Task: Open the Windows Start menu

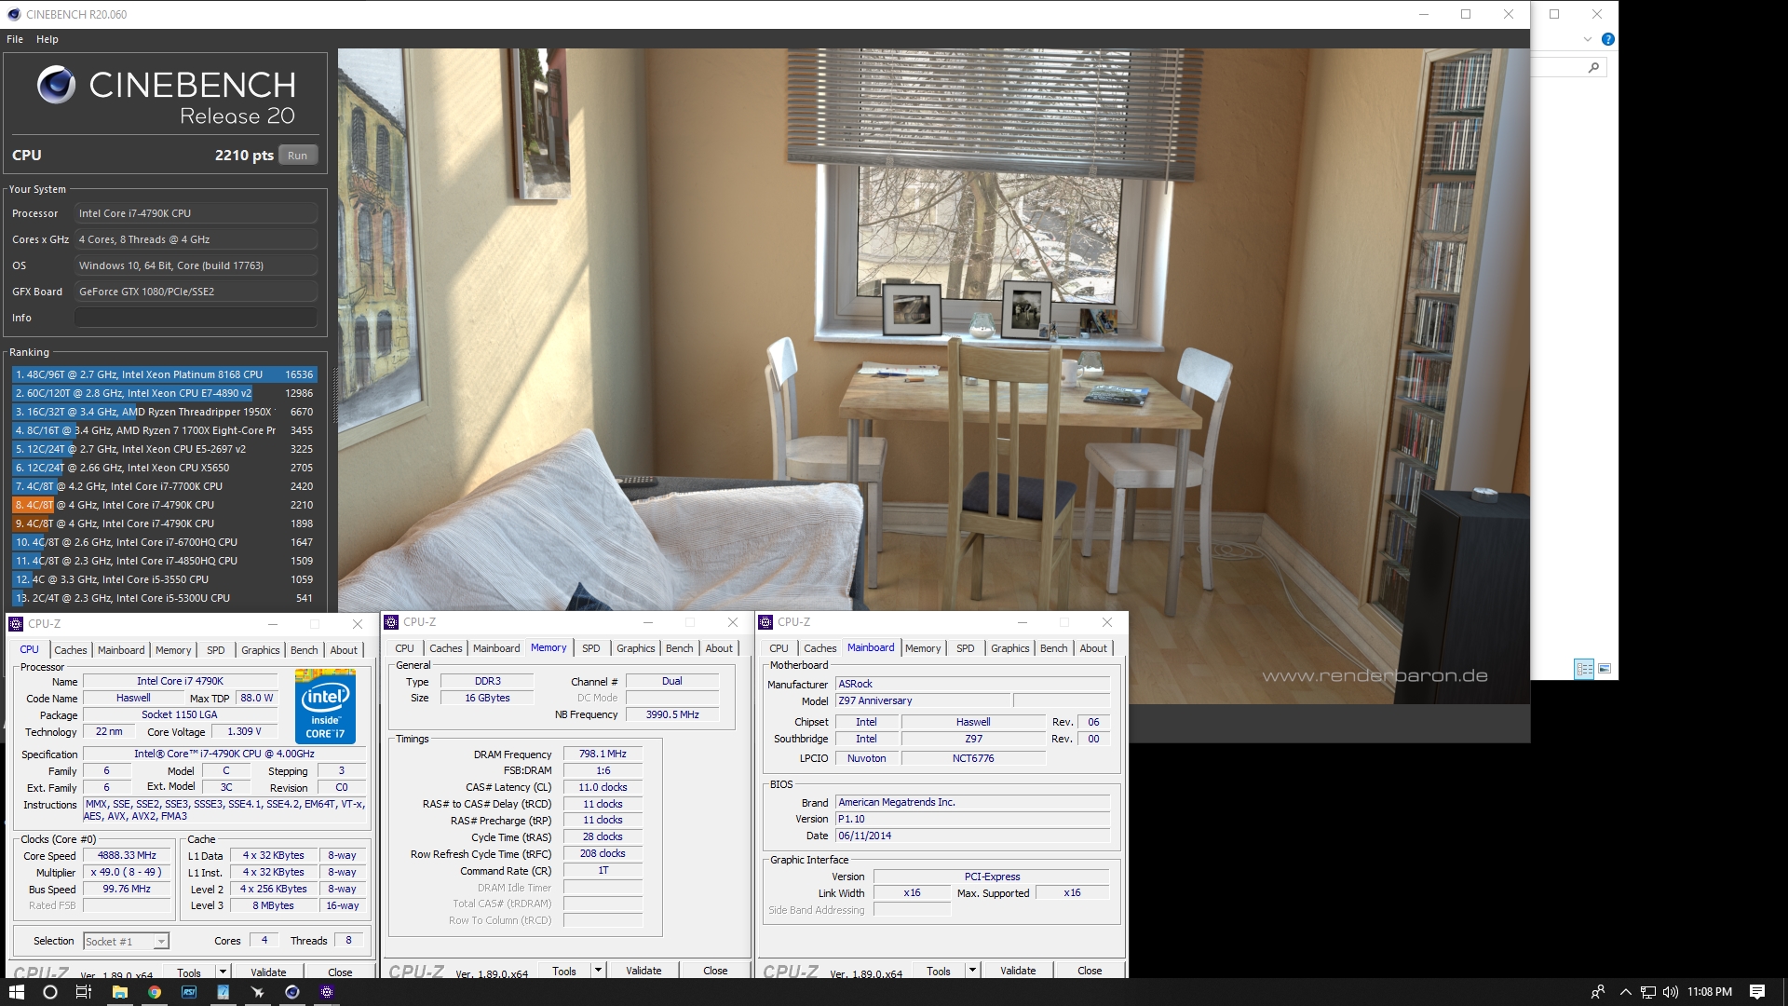Action: click(x=16, y=992)
